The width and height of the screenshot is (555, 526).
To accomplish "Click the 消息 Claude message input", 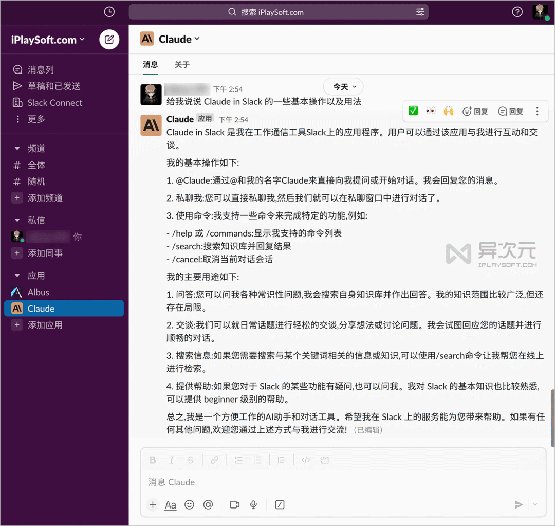I will pos(343,482).
